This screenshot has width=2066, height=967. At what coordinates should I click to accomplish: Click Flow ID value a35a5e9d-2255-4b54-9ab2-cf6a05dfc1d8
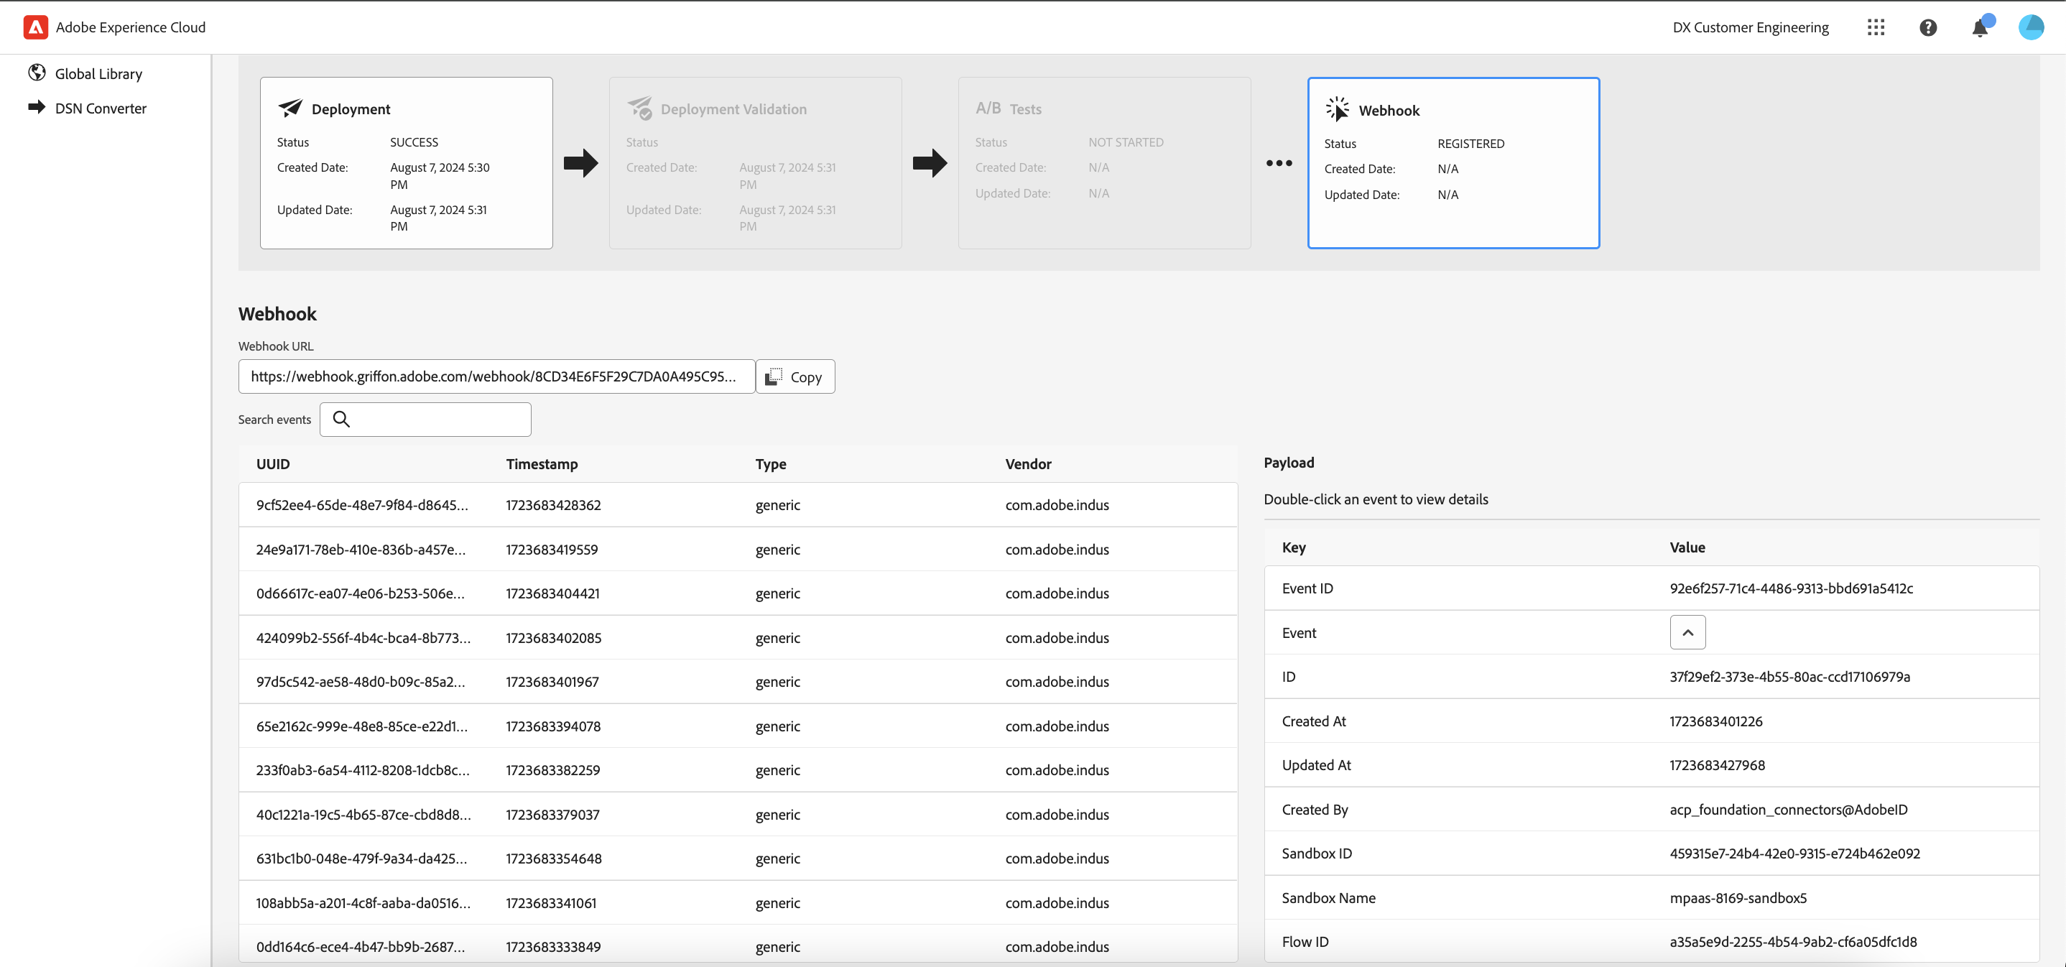[x=1793, y=941]
